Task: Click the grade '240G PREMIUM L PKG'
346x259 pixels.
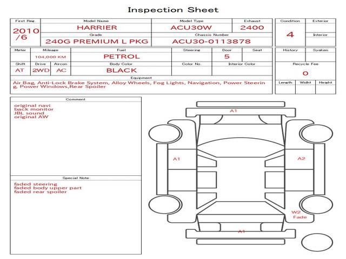Action: click(x=97, y=42)
